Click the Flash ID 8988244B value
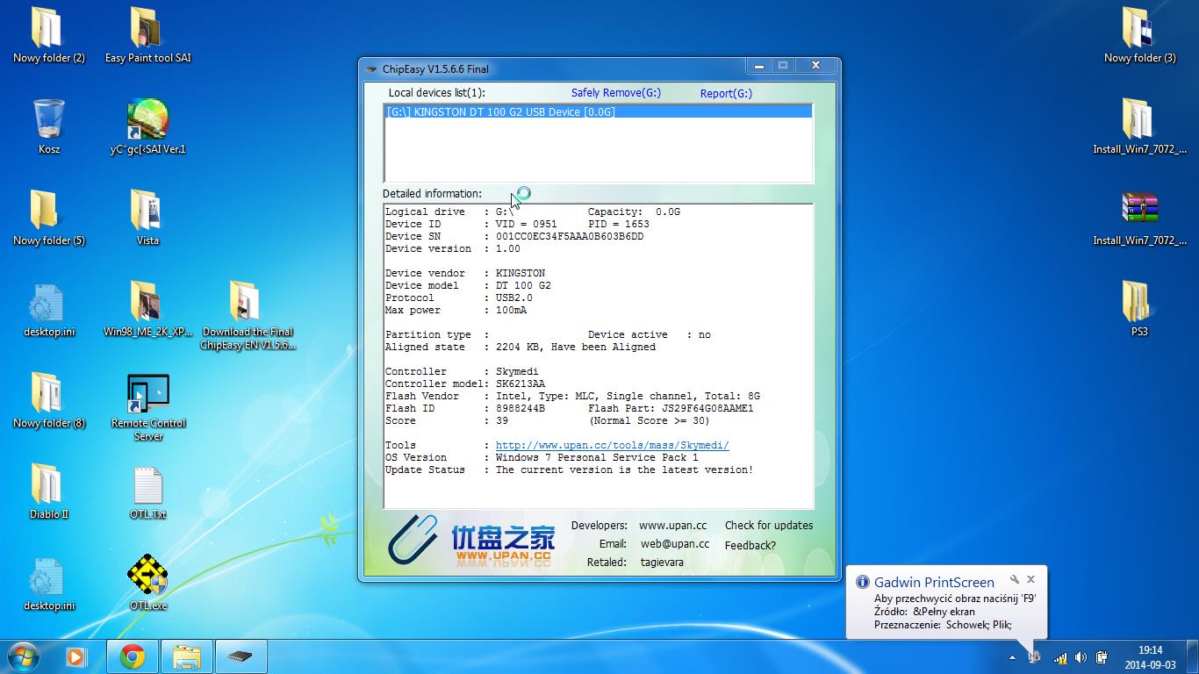Image resolution: width=1199 pixels, height=674 pixels. pos(520,408)
